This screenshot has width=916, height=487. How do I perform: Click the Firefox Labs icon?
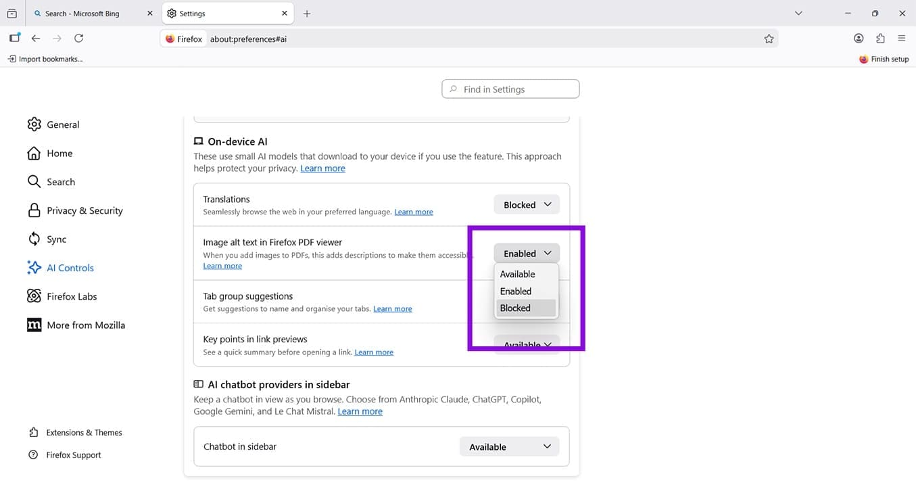(x=34, y=296)
